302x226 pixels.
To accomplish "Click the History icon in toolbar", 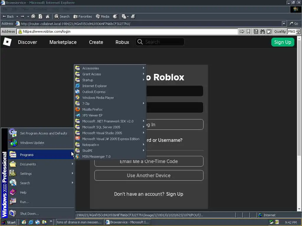I will tap(115, 16).
